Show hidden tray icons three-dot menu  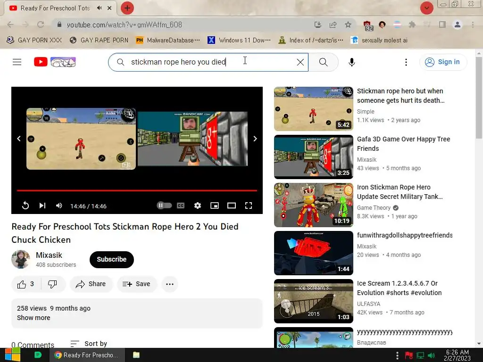coord(397,355)
